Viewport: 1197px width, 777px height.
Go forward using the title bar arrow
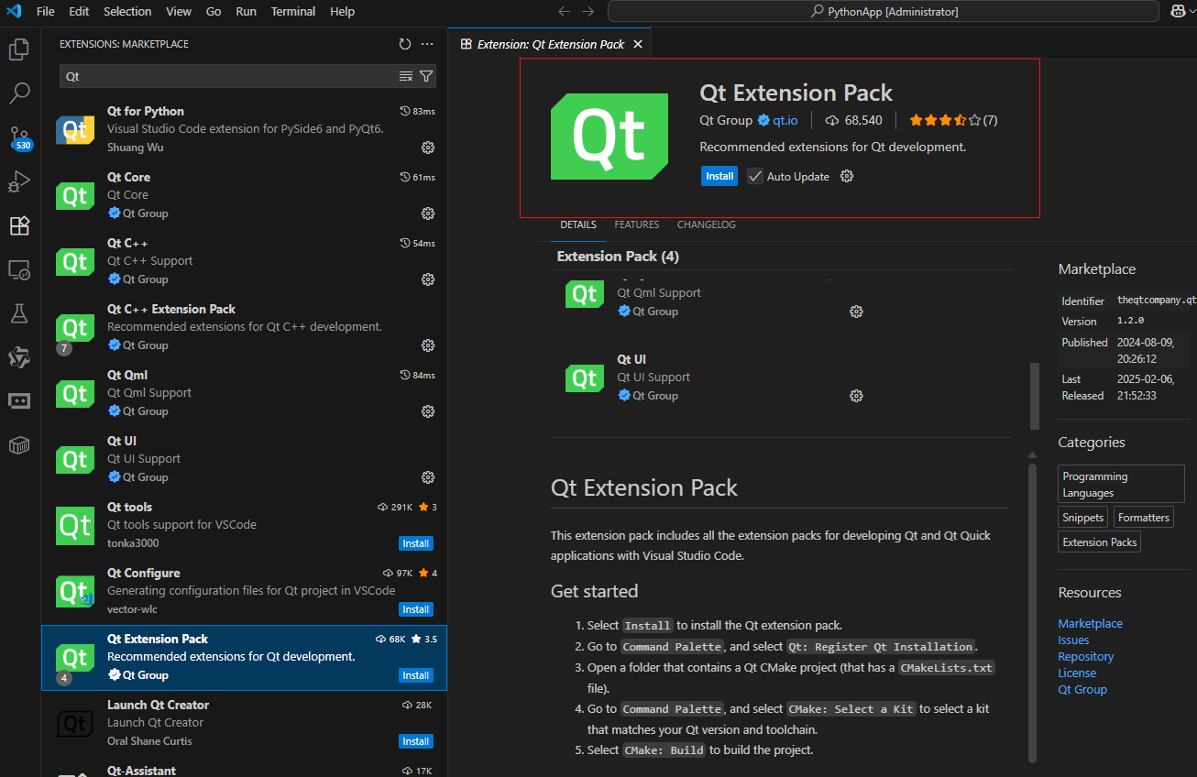(x=588, y=11)
